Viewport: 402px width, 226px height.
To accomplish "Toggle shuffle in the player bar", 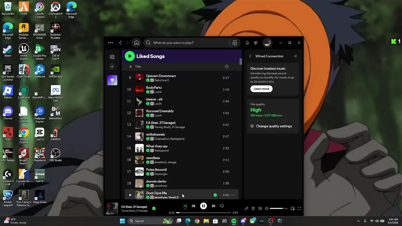I will [185, 206].
